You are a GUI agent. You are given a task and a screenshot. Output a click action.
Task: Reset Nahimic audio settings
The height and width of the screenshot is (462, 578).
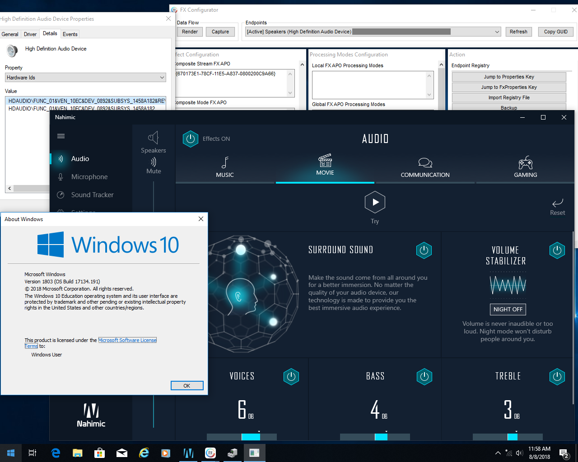pyautogui.click(x=558, y=207)
